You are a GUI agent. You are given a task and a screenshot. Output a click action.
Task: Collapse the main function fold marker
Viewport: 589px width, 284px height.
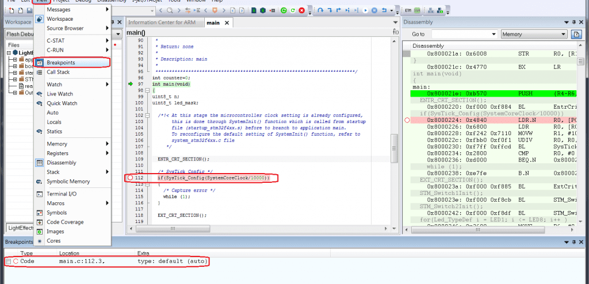(x=147, y=90)
